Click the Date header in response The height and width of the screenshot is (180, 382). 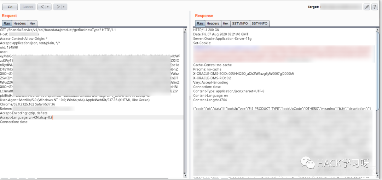tap(221, 34)
